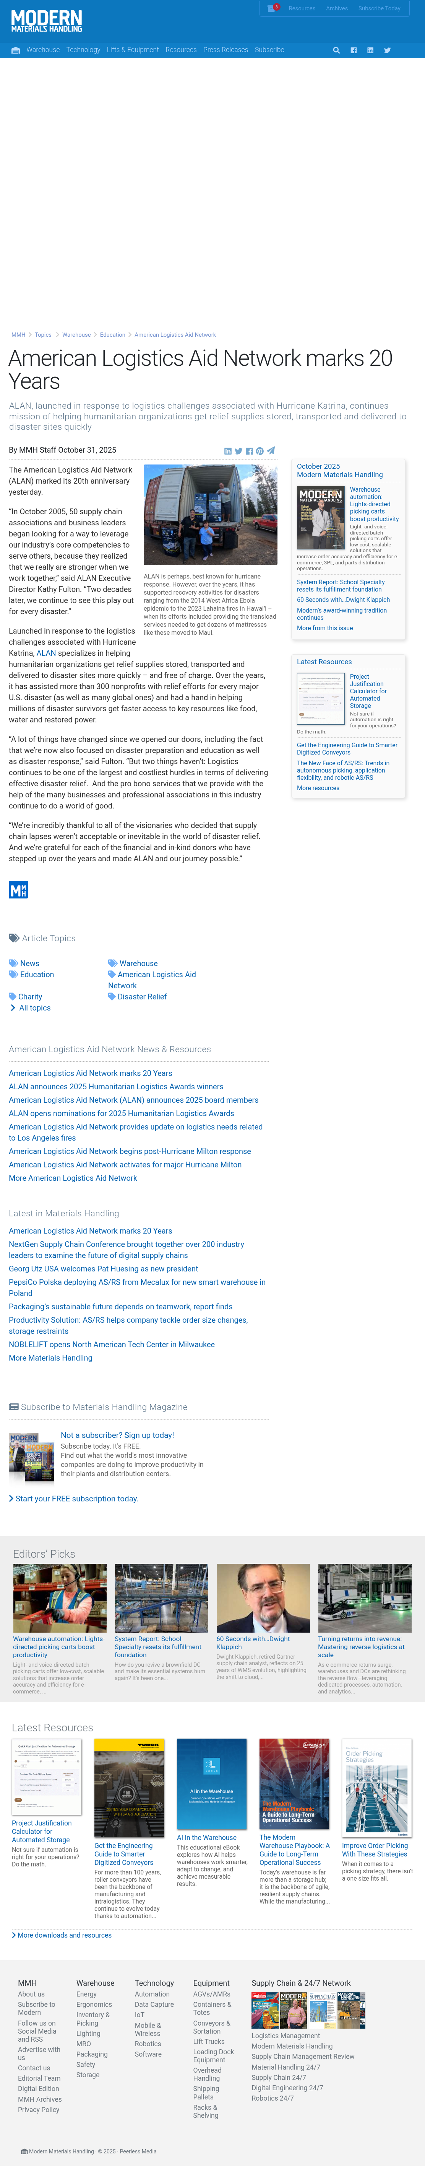Image resolution: width=425 pixels, height=2166 pixels.
Task: Go to Topics breadcrumb
Action: click(43, 335)
